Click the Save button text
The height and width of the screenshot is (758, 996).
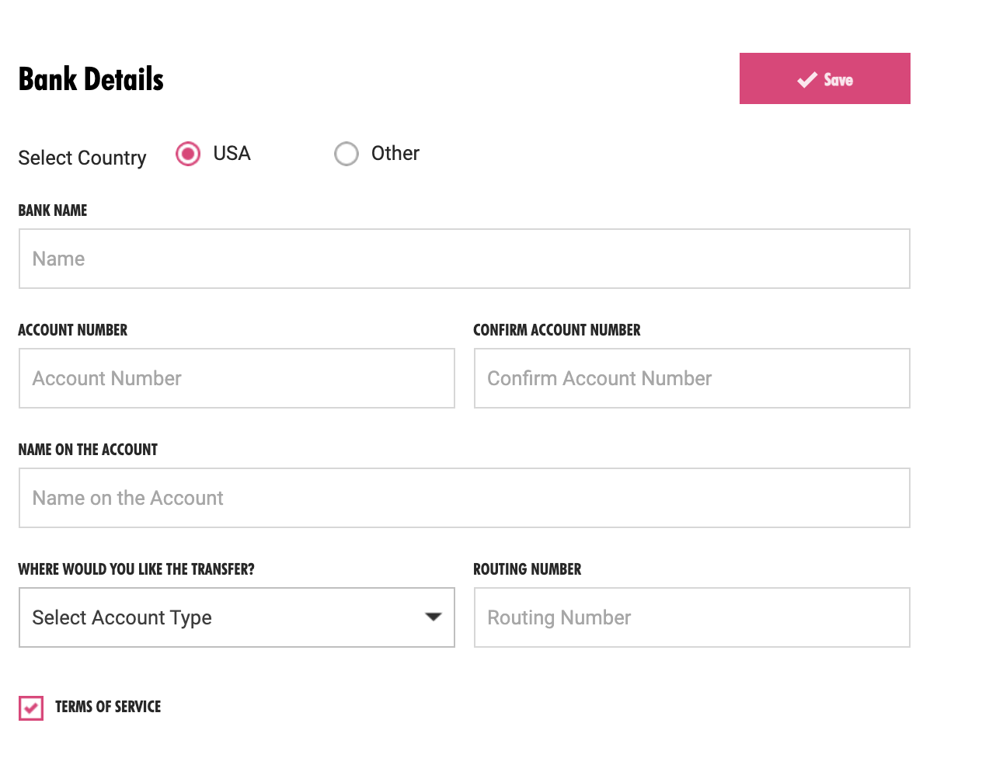pos(838,80)
